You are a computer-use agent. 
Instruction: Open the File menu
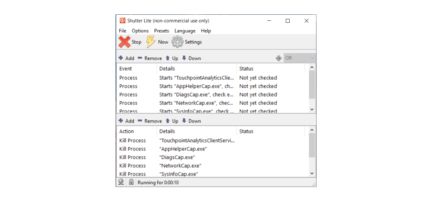tap(123, 31)
